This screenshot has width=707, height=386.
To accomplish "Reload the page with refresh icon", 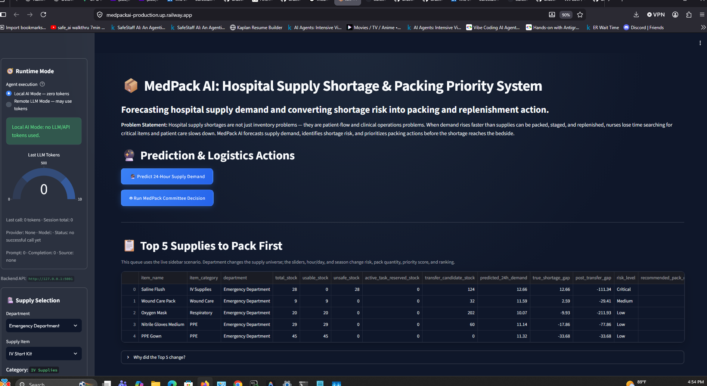I will [43, 15].
